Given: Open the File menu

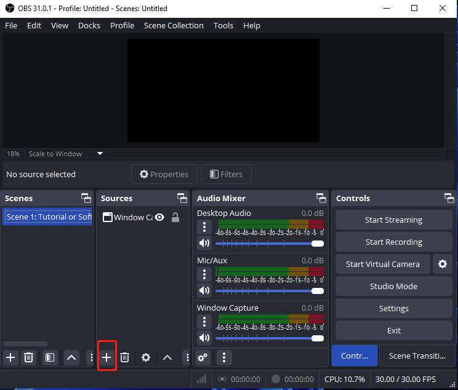Looking at the screenshot, I should coord(11,26).
